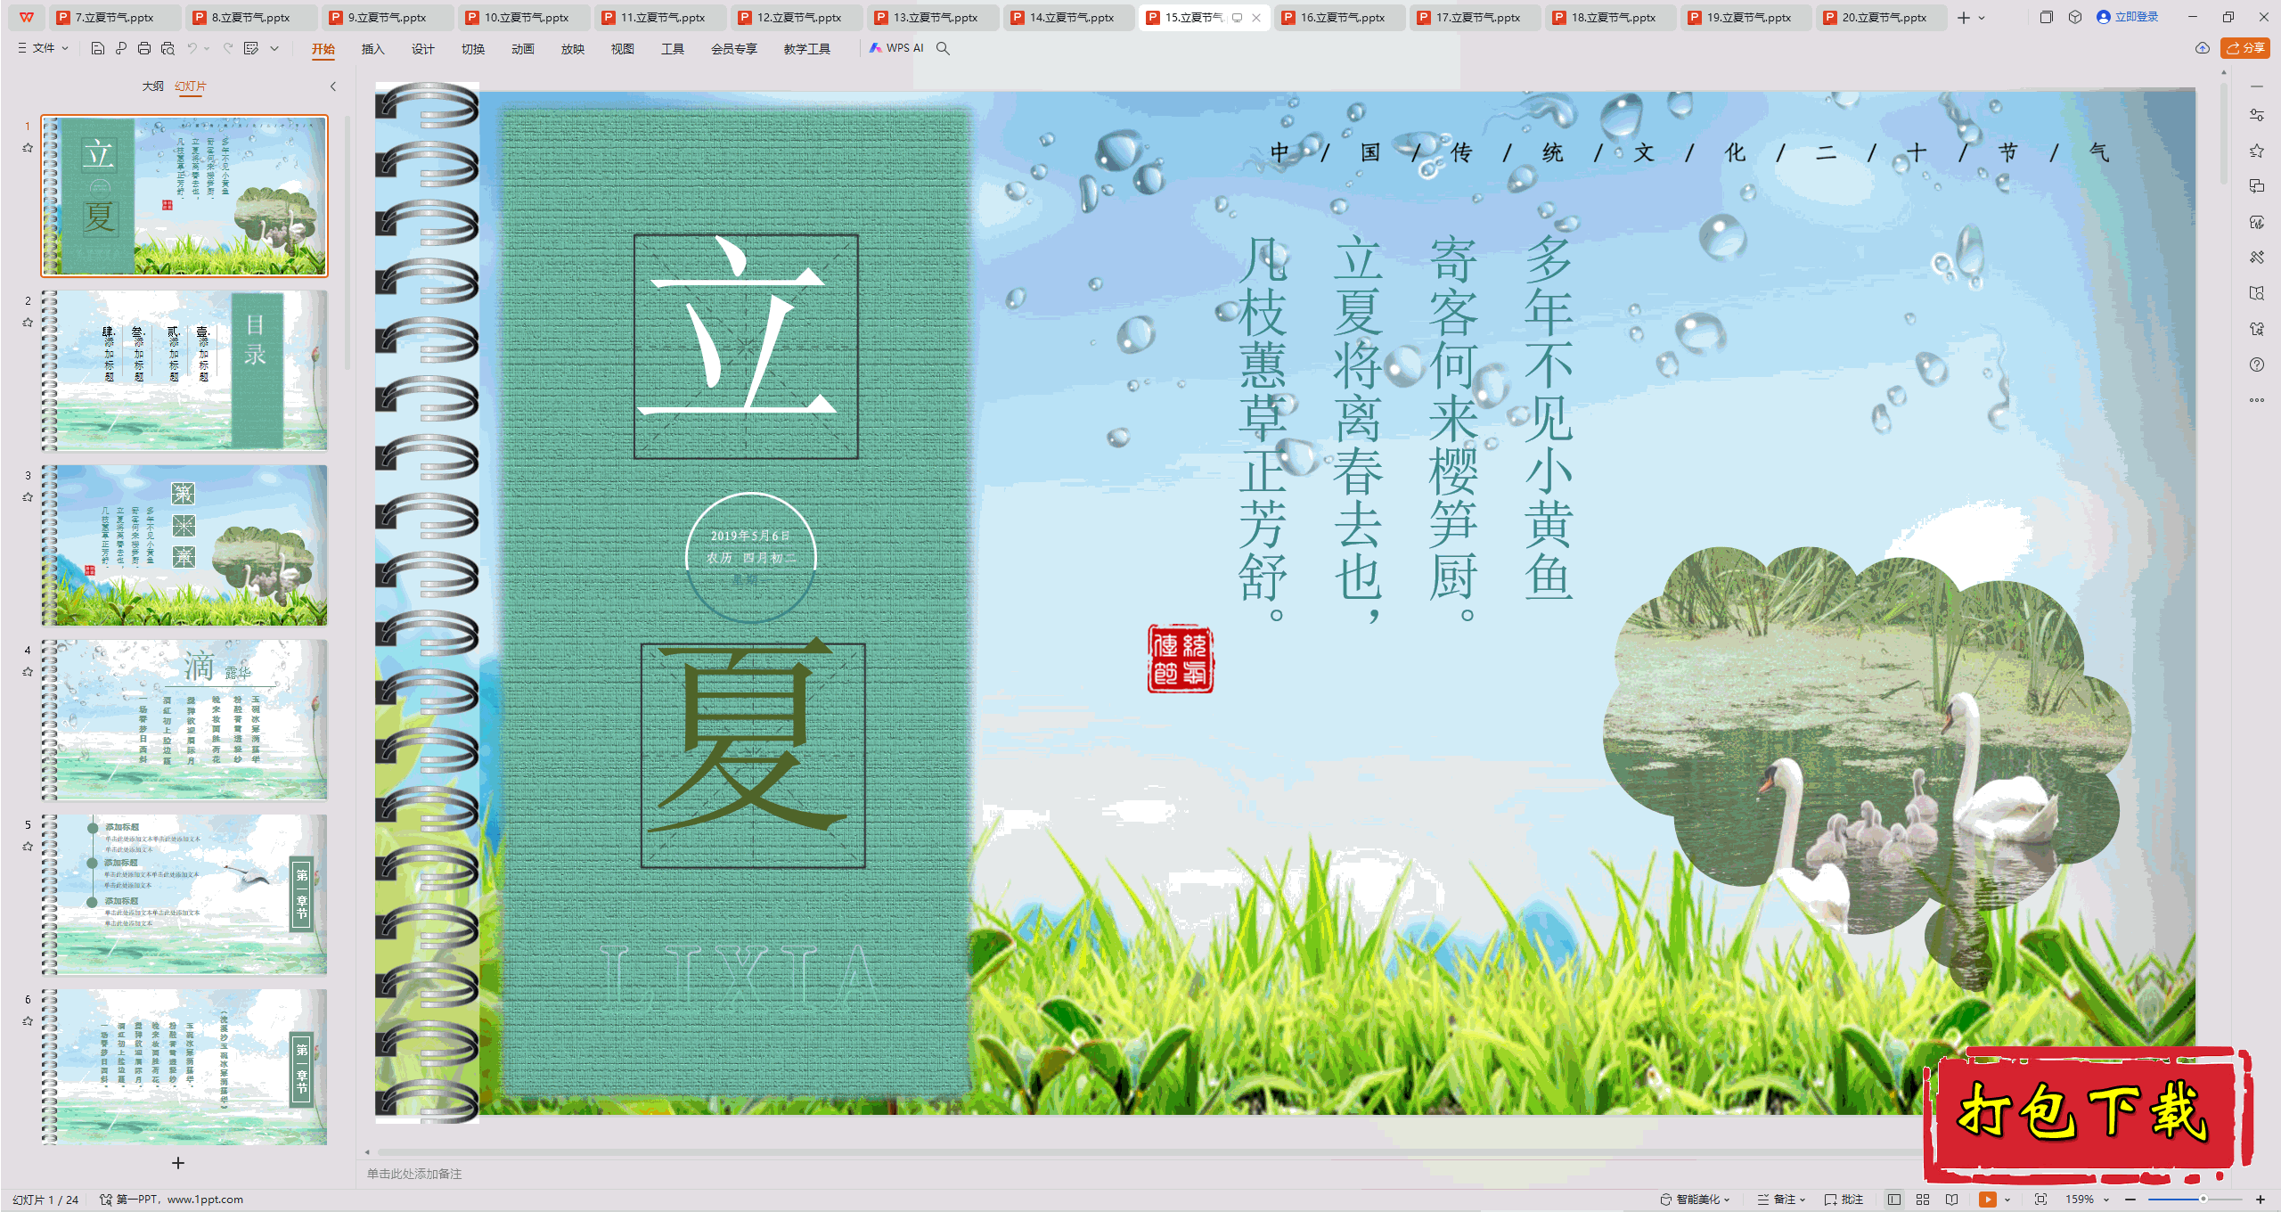Open the 备注 dropdown in status bar

click(x=1782, y=1200)
